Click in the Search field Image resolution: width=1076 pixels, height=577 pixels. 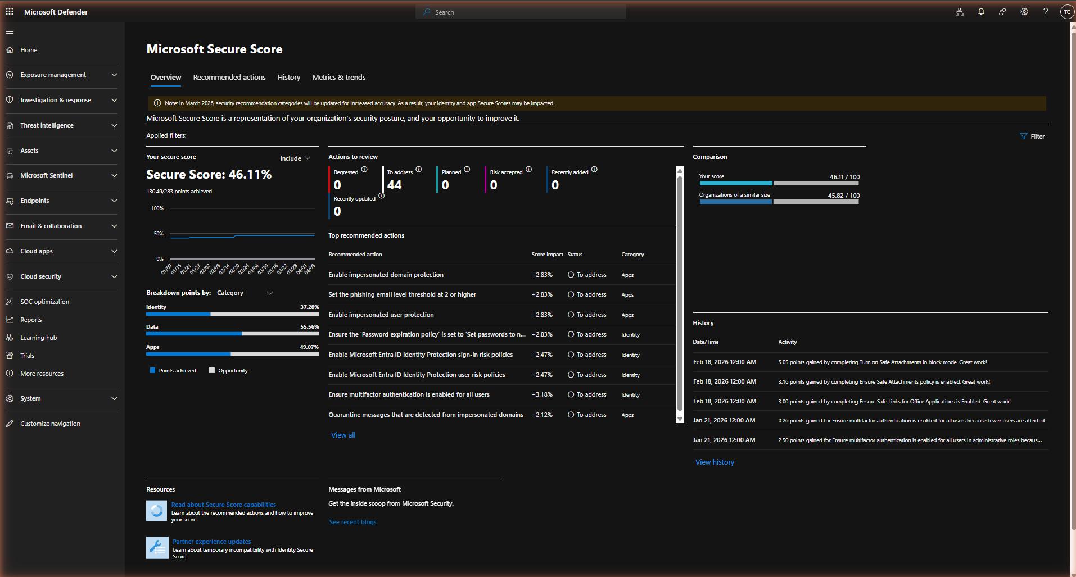click(x=521, y=12)
